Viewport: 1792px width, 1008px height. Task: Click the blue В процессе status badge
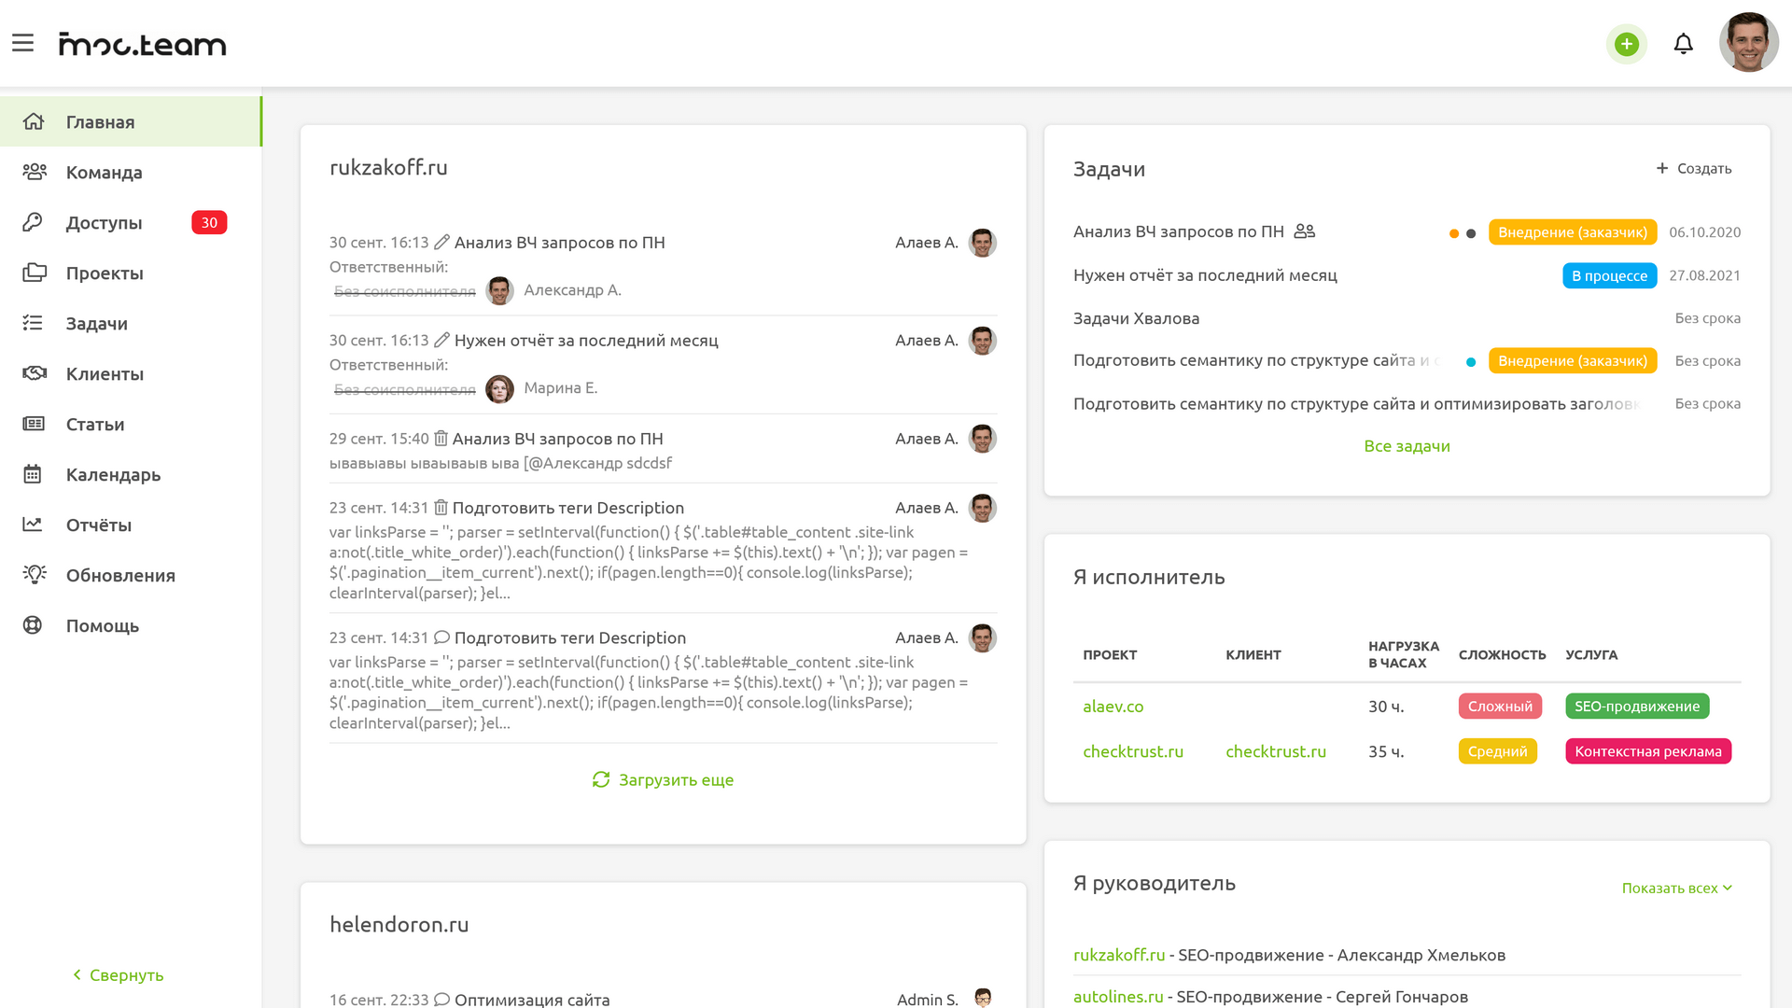click(x=1609, y=275)
